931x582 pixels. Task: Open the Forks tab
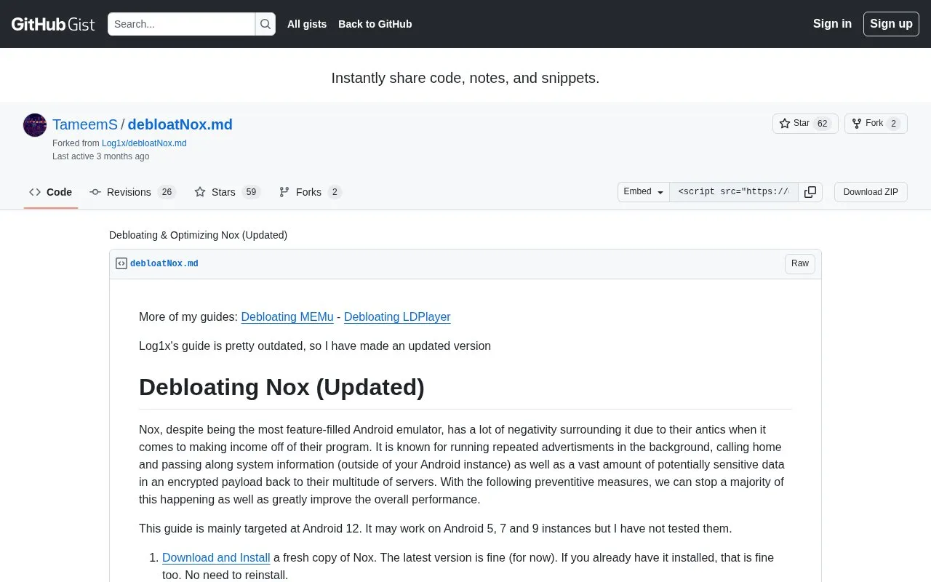point(311,192)
